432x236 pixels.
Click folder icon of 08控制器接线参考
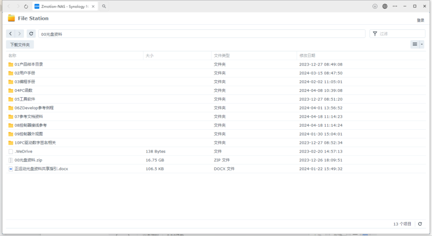[x=11, y=125]
